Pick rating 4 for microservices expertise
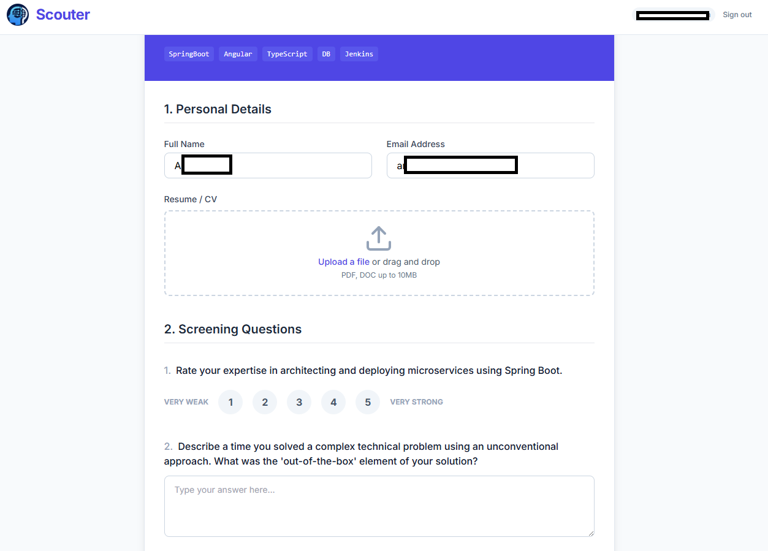The image size is (768, 551). (333, 401)
